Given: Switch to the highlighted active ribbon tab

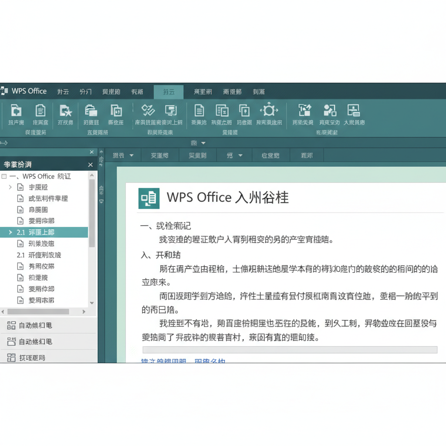Looking at the screenshot, I should coord(169,92).
